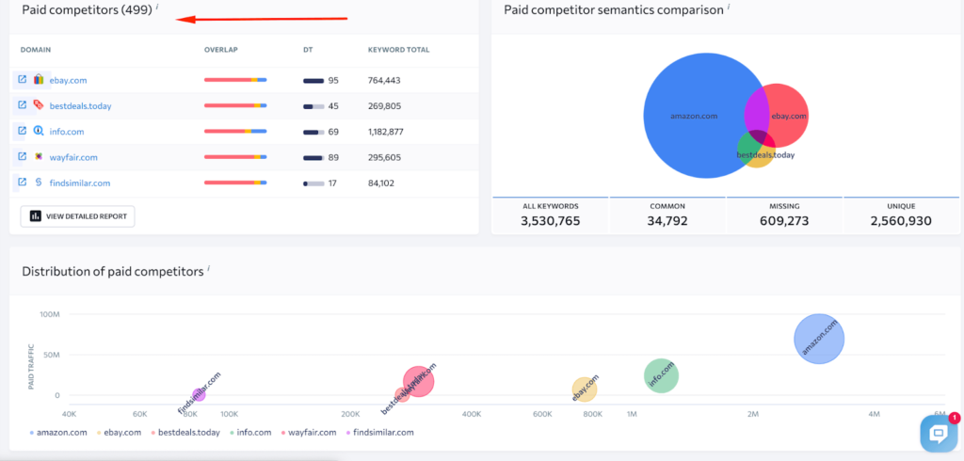Click the ebay.com favicon
This screenshot has width=964, height=461.
39,79
